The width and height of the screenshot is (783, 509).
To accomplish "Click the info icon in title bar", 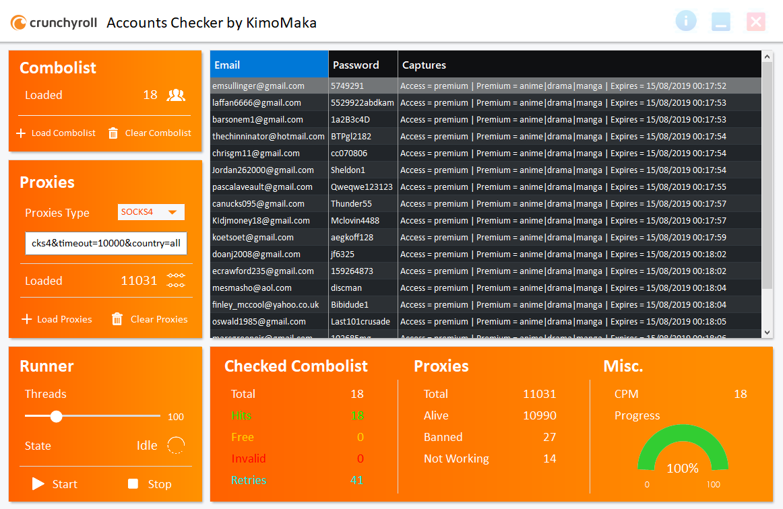I will [x=685, y=22].
